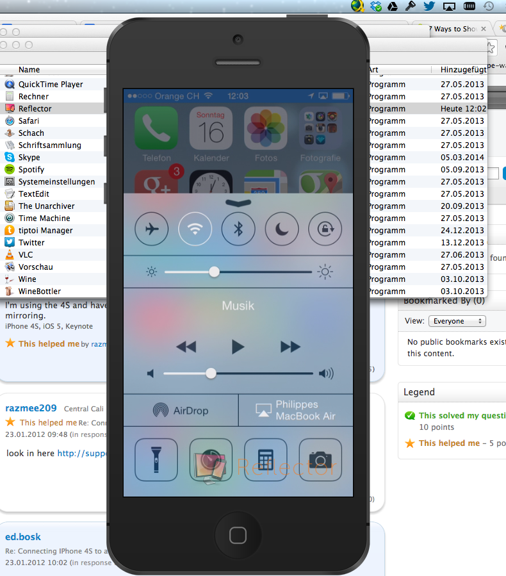The height and width of the screenshot is (576, 506).
Task: Toggle the rotation lock button
Action: click(x=325, y=229)
